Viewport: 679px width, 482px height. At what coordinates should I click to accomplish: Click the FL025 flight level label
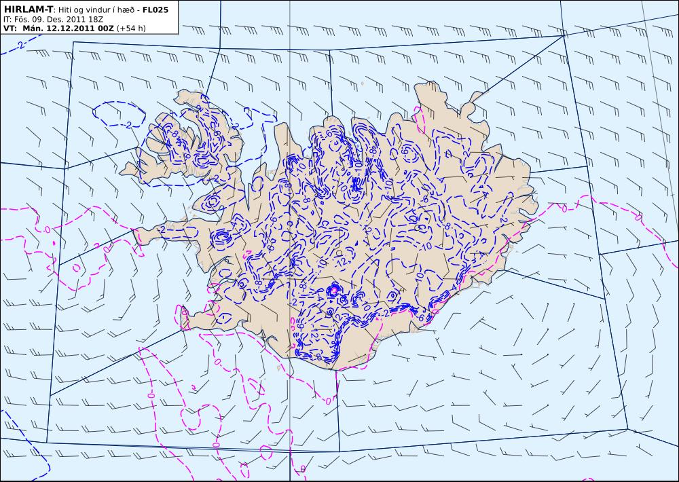pyautogui.click(x=155, y=10)
